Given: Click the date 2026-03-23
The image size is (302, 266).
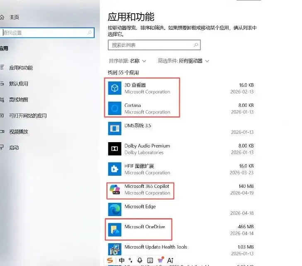Looking at the screenshot, I should tap(241, 172).
